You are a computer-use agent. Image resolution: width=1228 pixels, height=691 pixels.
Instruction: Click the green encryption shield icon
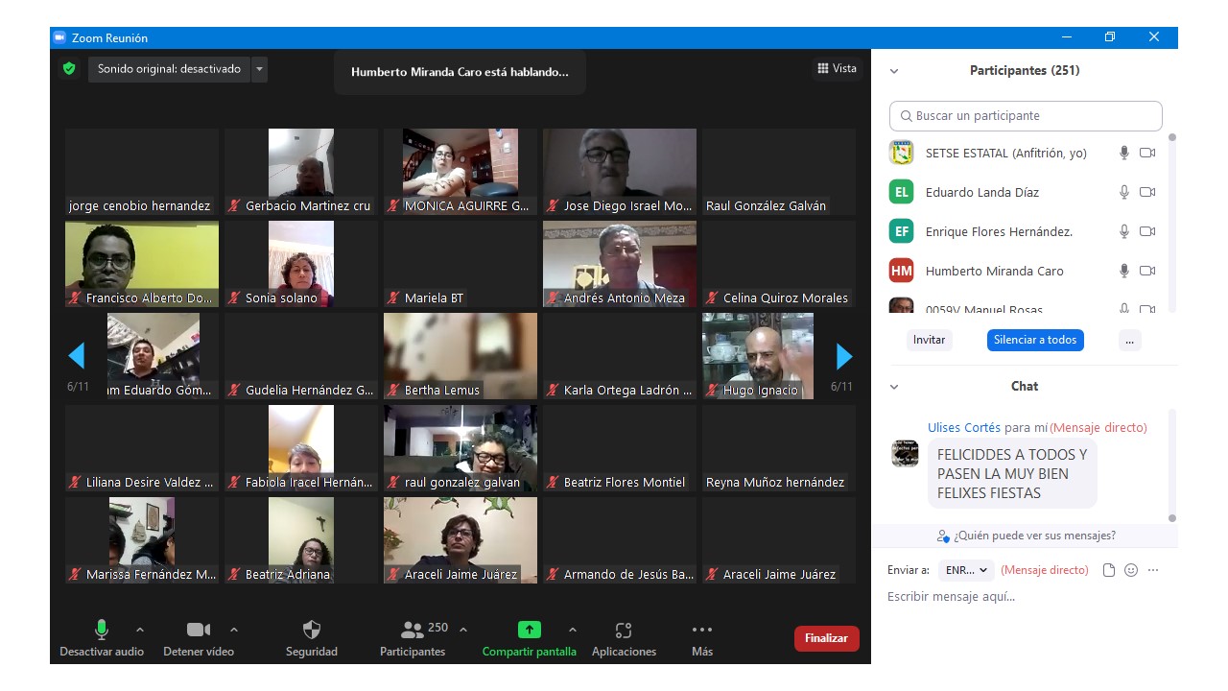point(69,69)
